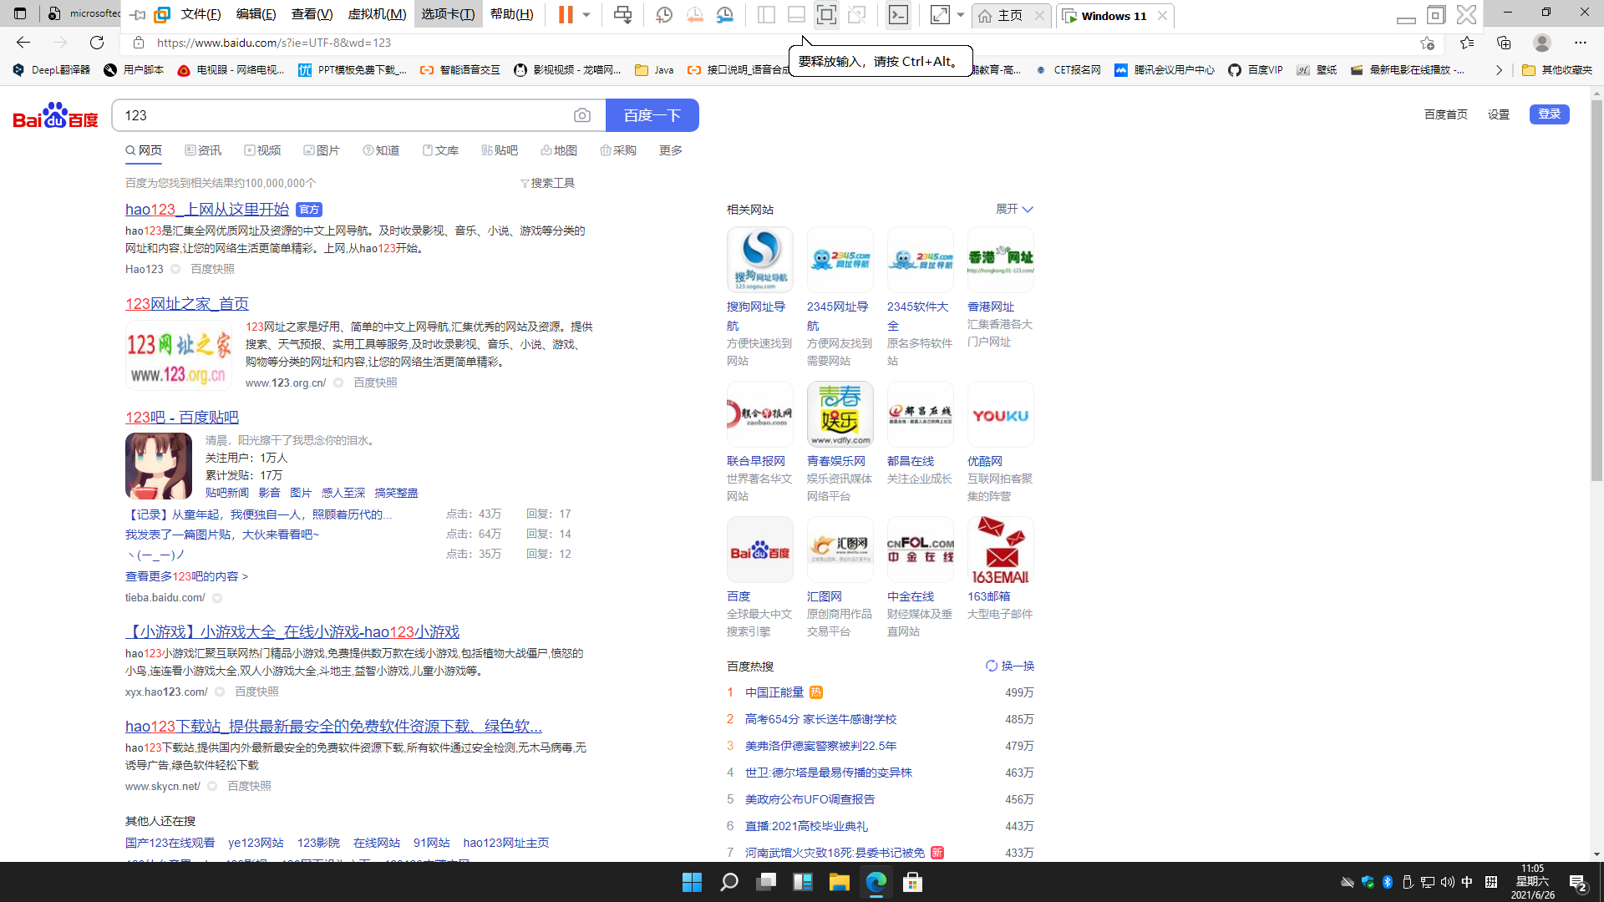Open the 设置 link on Baidu
1604x902 pixels.
coord(1499,114)
